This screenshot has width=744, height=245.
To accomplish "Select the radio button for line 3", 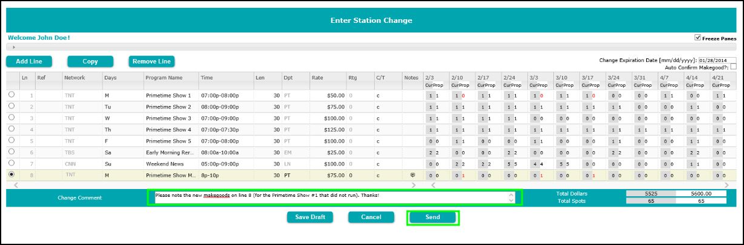I will (x=11, y=117).
